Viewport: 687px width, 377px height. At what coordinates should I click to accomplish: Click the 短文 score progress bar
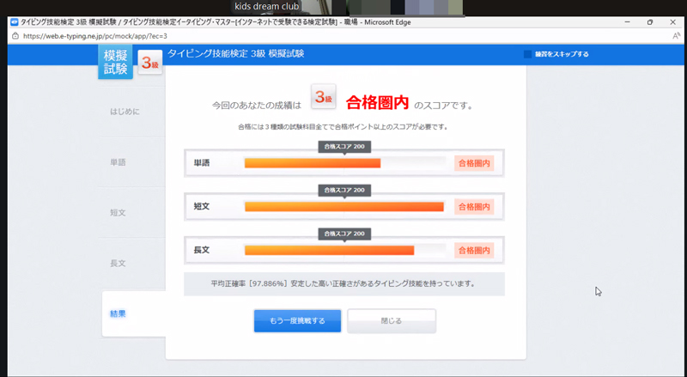click(344, 206)
